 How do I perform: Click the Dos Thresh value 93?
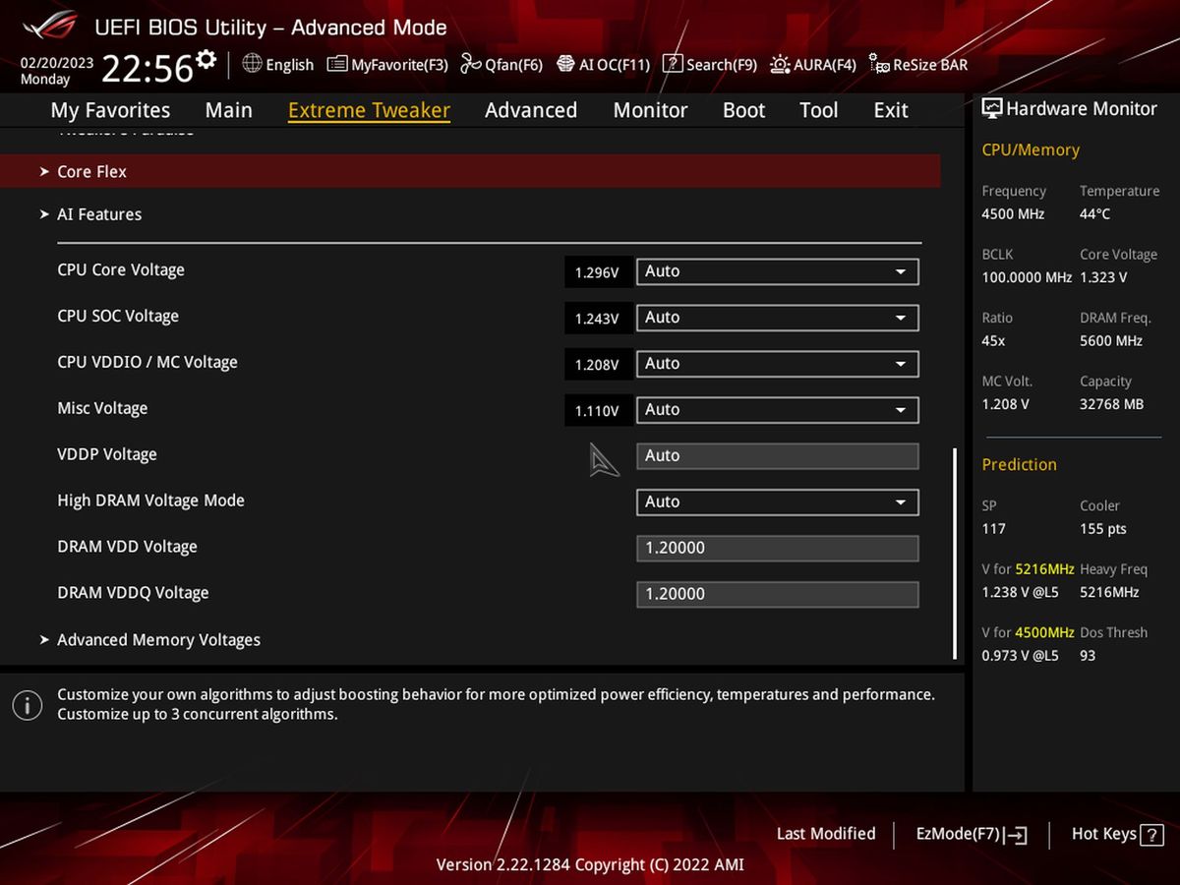[x=1088, y=656]
